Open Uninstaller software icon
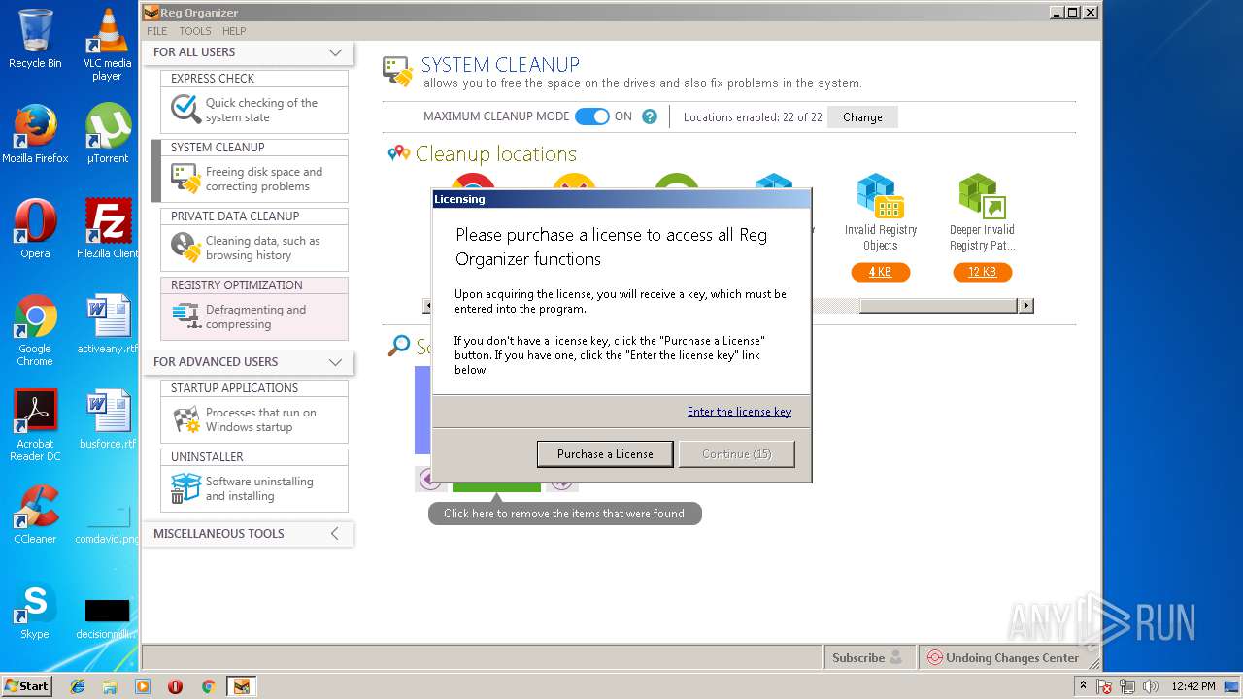The image size is (1243, 699). click(x=185, y=488)
